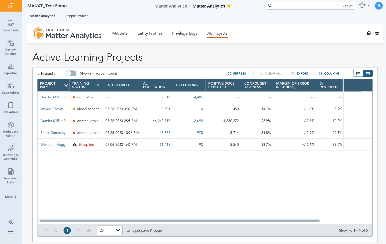Sort by Control Set Richness header
Screen dimensions: 386x244
[255, 85]
